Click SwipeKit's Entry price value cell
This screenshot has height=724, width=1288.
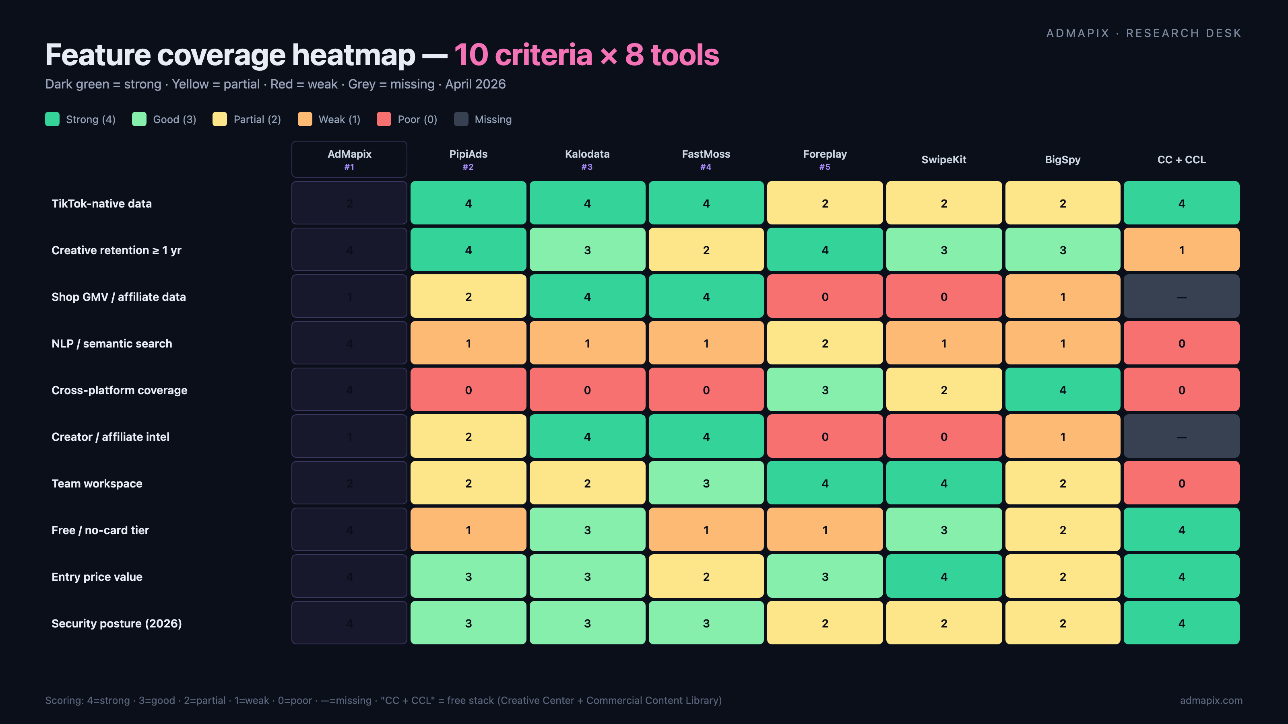943,576
